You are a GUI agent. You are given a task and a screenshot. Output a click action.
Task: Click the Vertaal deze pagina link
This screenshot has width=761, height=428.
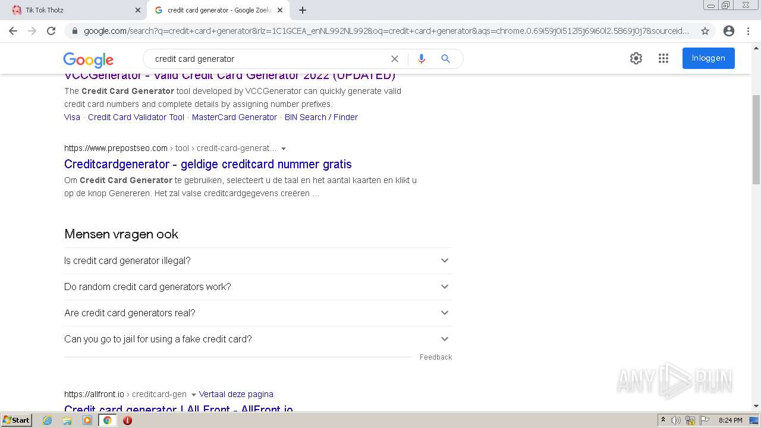pyautogui.click(x=236, y=394)
